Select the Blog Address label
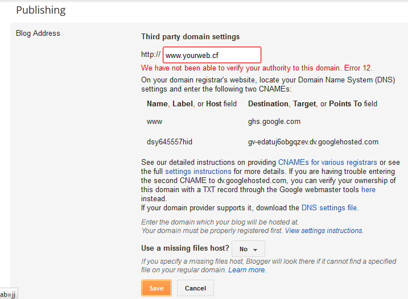The width and height of the screenshot is (408, 299). pyautogui.click(x=38, y=33)
